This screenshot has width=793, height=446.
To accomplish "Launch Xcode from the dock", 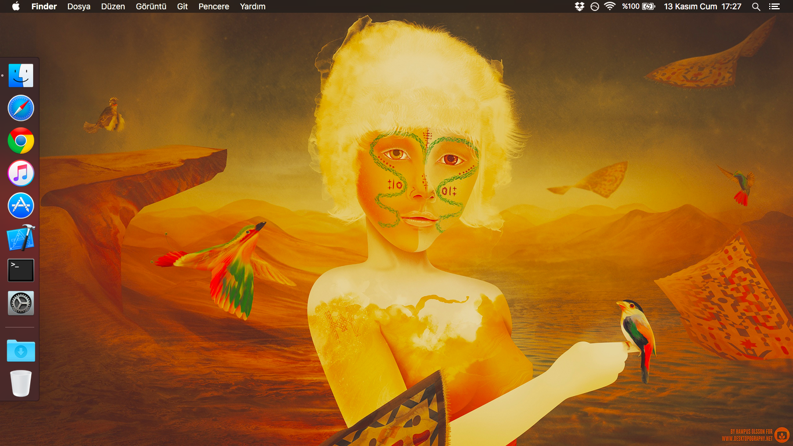I will point(21,238).
